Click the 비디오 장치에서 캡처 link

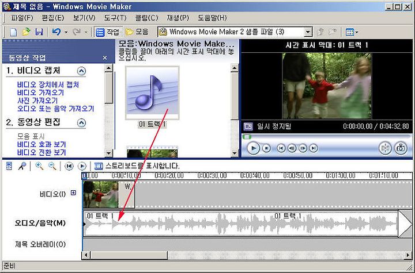[48, 84]
